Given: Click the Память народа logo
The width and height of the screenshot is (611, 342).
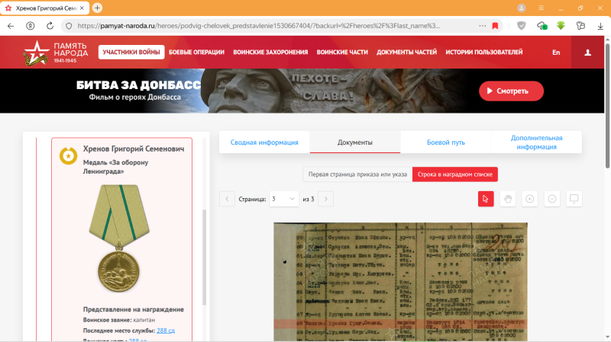Looking at the screenshot, I should click(55, 53).
